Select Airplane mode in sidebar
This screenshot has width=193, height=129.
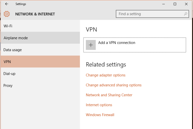pyautogui.click(x=15, y=38)
